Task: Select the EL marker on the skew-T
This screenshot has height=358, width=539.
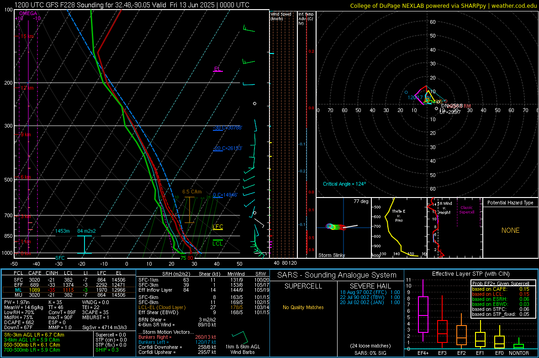Action: click(x=217, y=69)
